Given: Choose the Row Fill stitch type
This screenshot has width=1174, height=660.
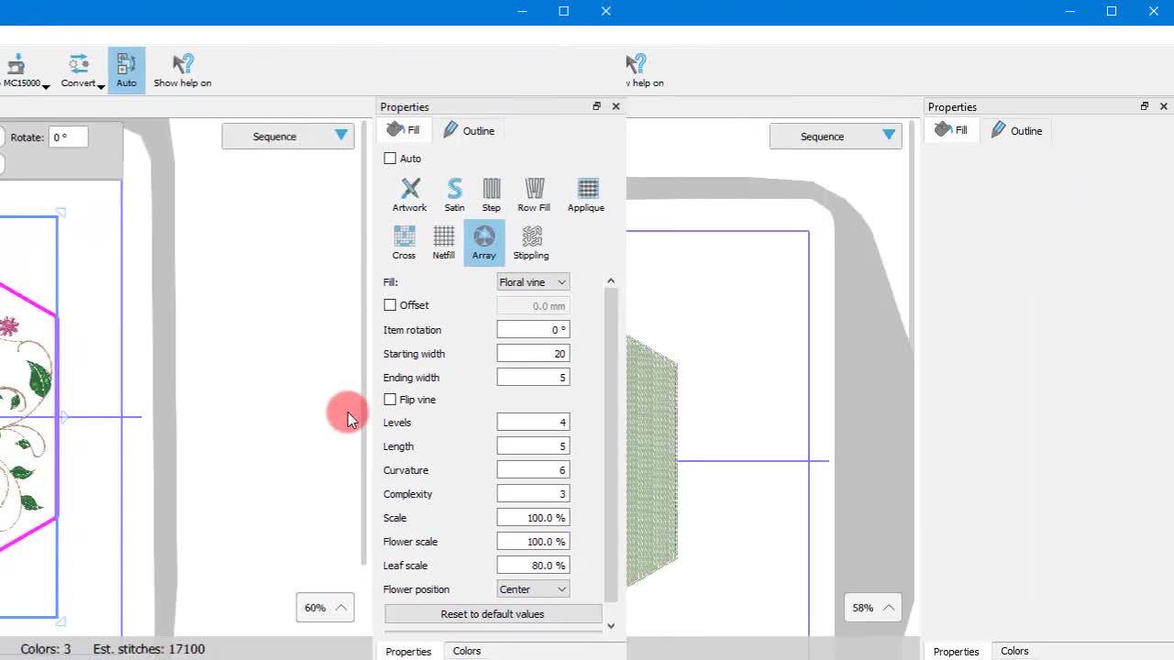Looking at the screenshot, I should coord(534,194).
